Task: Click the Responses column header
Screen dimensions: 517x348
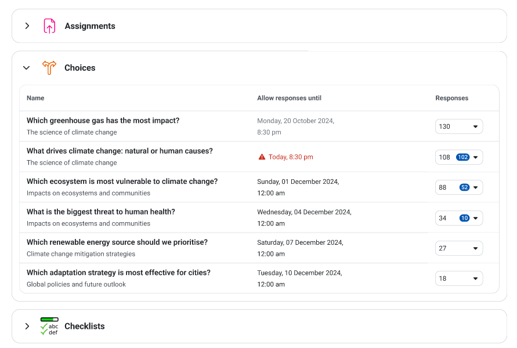Action: (451, 98)
